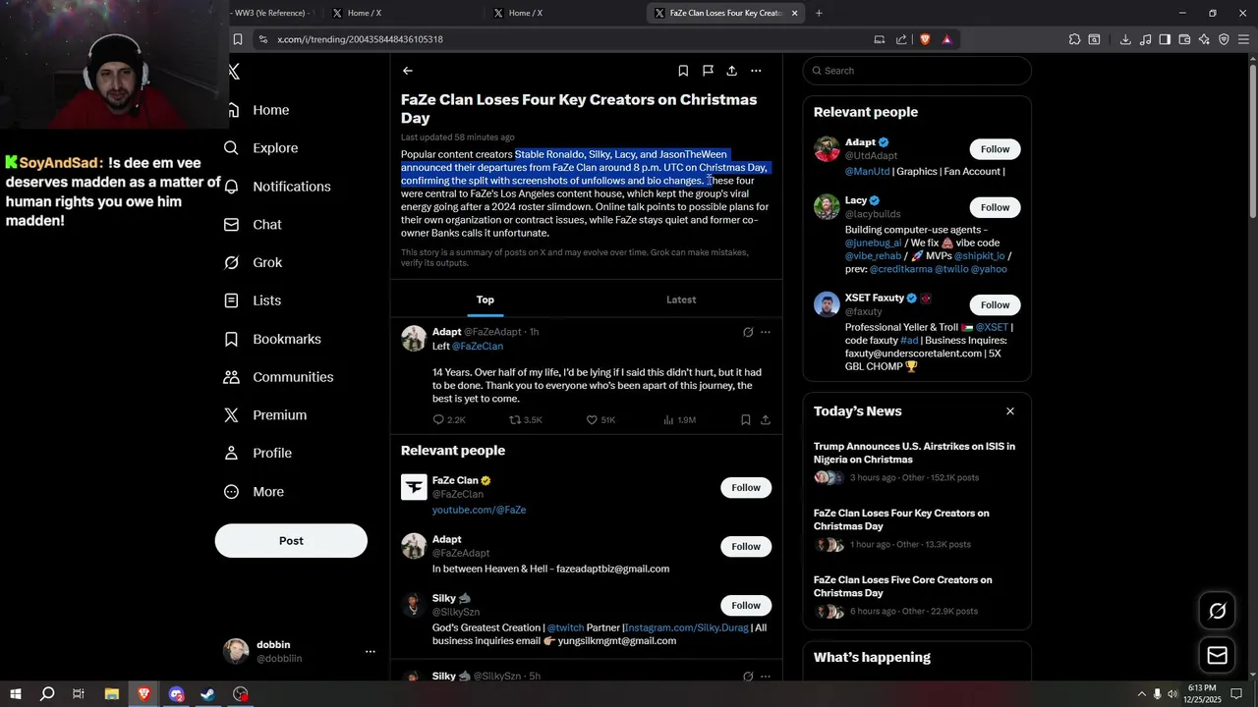1258x707 pixels.
Task: Follow FaZe Clan in Relevant people list
Action: tap(746, 488)
